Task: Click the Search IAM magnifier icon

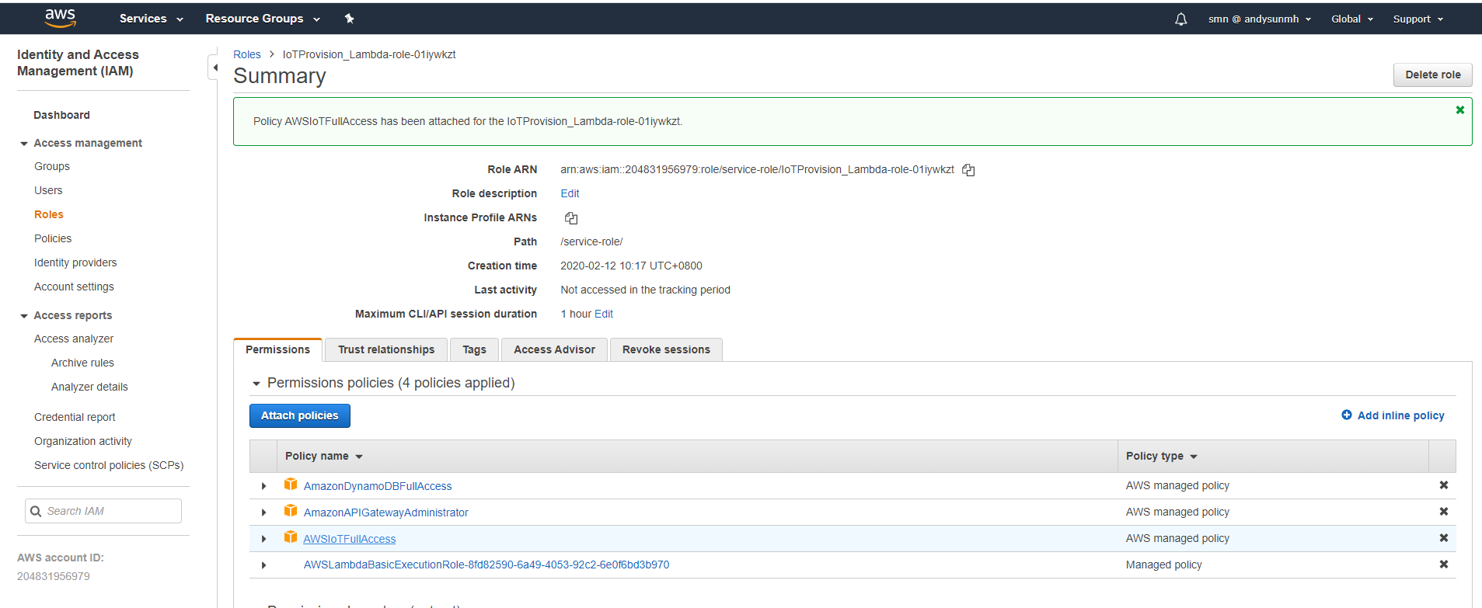Action: [x=36, y=511]
